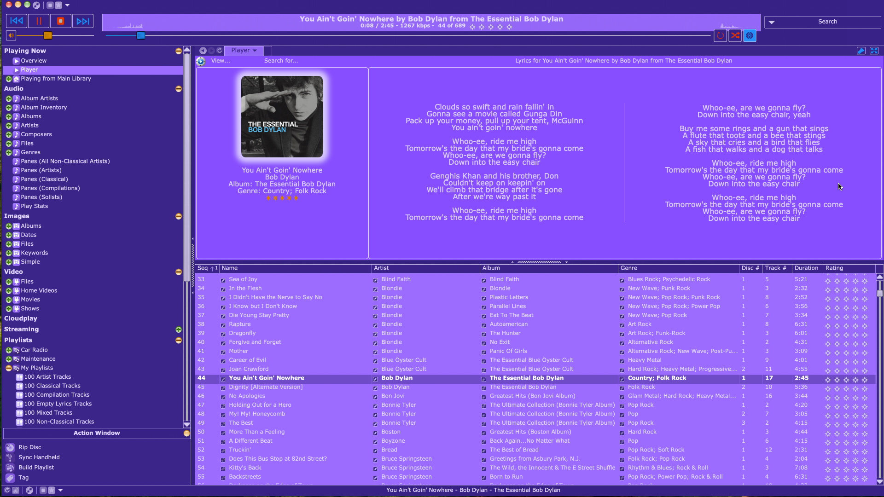
Task: Switch the view to full screen mode
Action: pos(874,51)
